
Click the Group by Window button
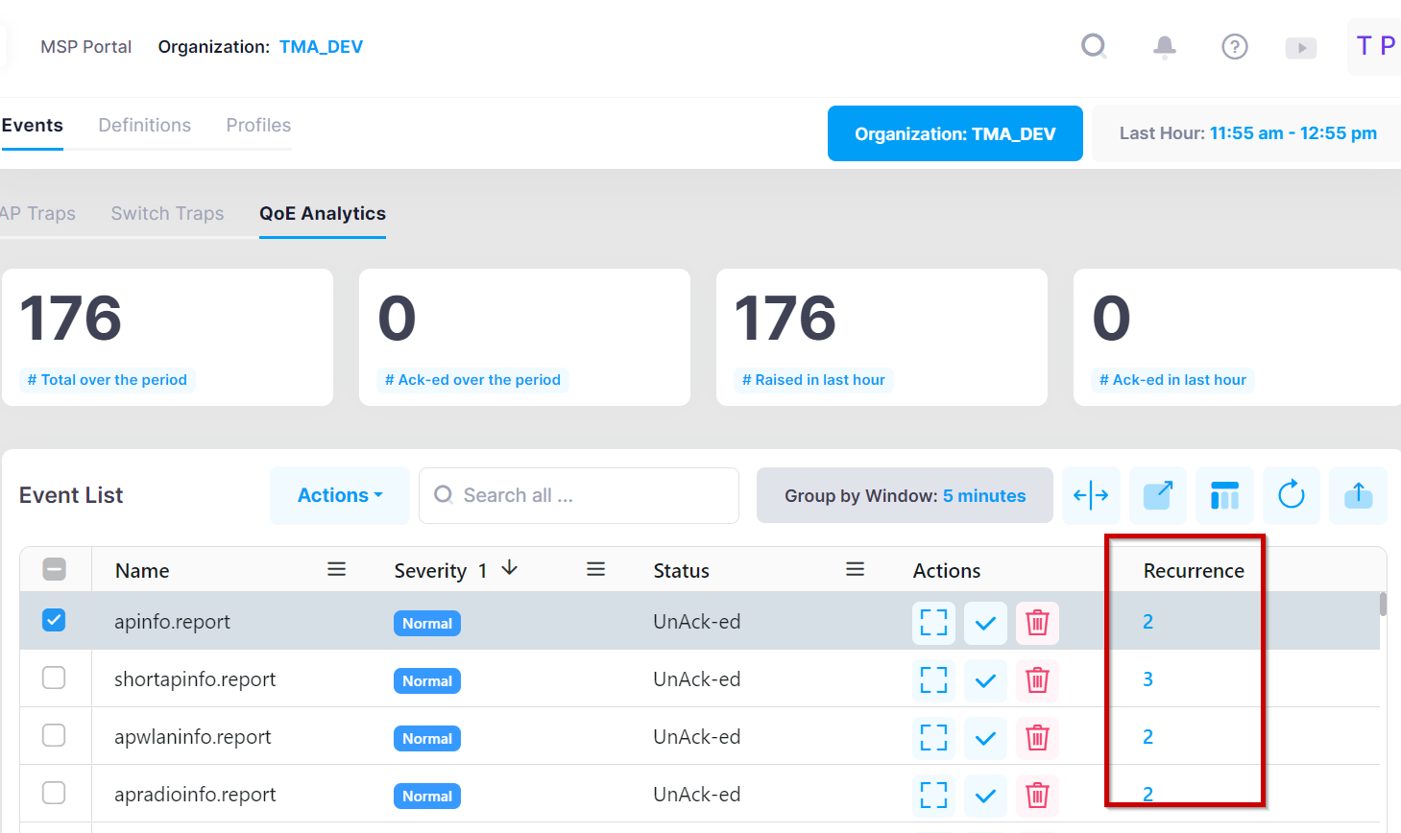[905, 495]
